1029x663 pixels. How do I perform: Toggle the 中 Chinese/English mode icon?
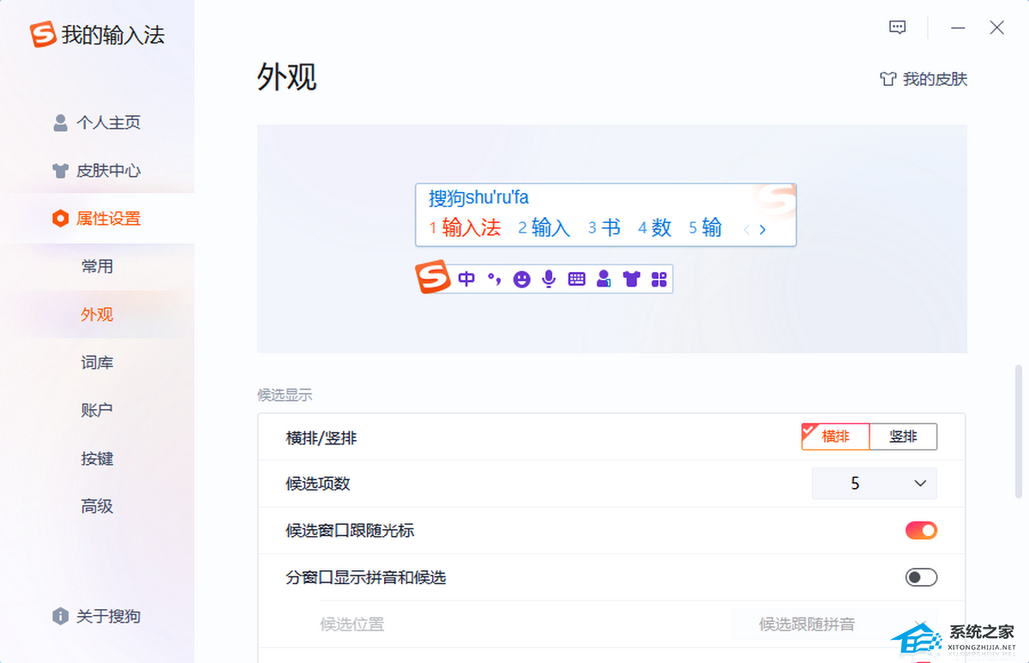coord(466,279)
